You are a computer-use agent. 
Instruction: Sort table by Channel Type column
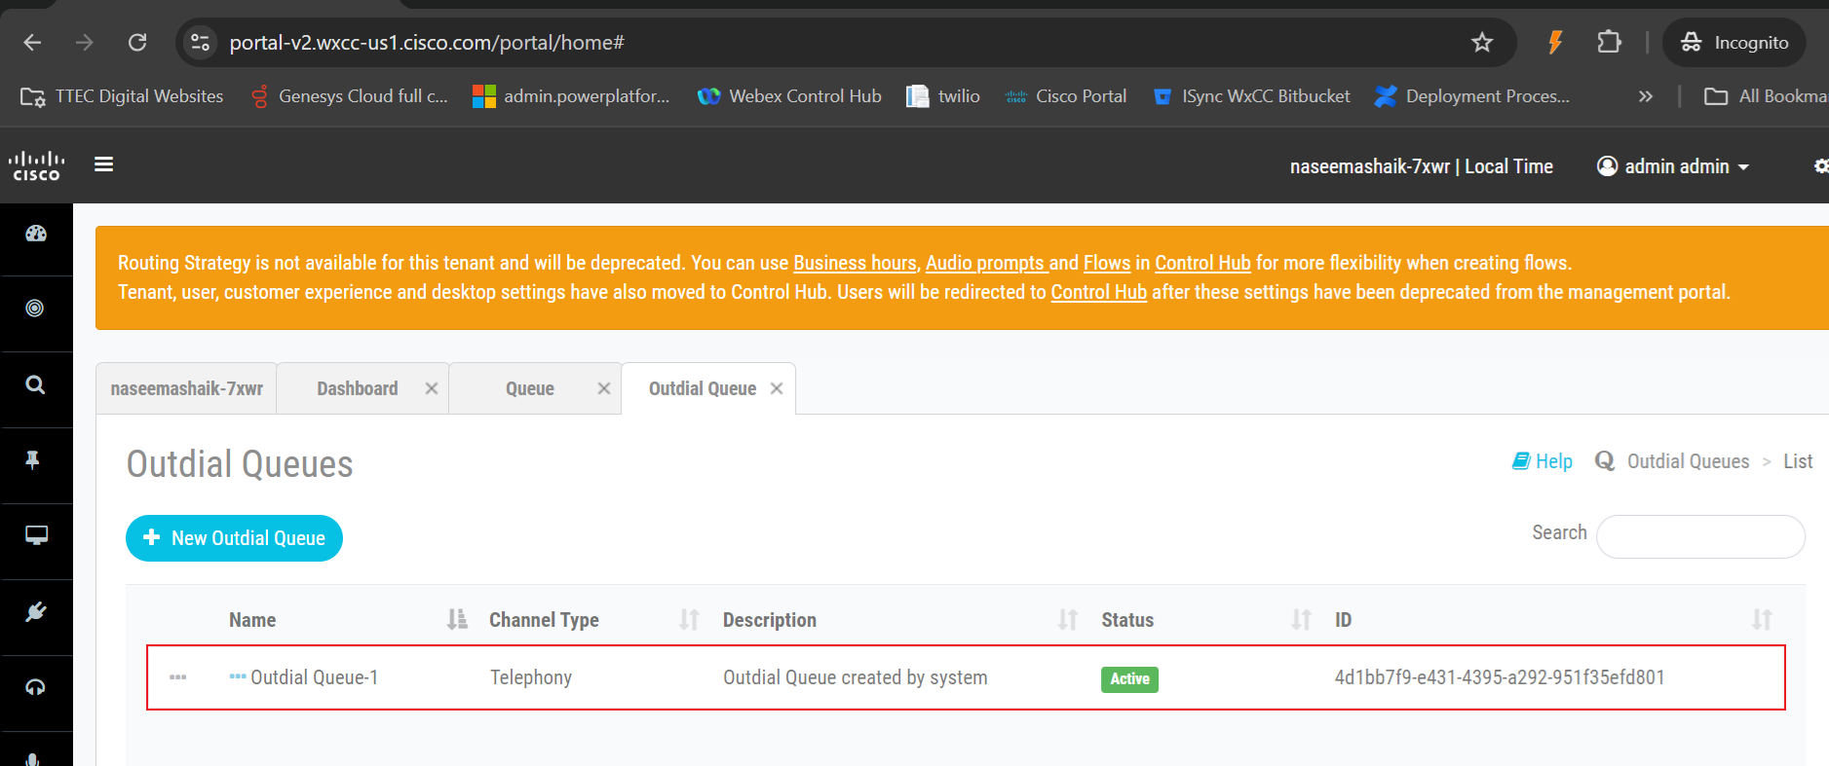[x=592, y=620]
